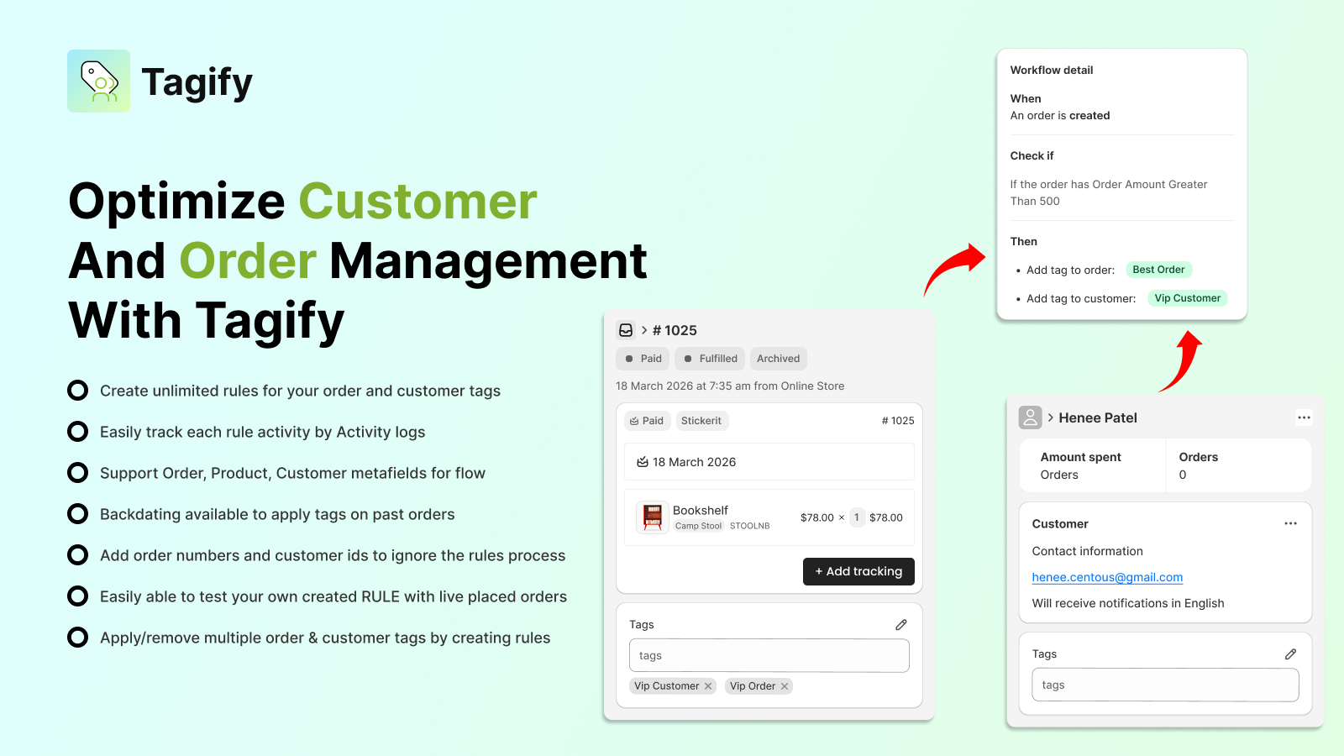Select the Paid badge beside Fulfilled
The height and width of the screenshot is (756, 1344).
[x=643, y=359]
